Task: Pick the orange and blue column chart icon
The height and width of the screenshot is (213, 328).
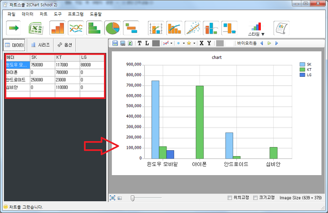Action: pos(211,28)
